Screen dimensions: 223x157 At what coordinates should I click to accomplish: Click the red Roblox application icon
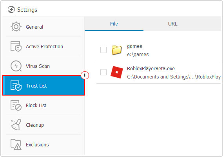click(x=117, y=72)
